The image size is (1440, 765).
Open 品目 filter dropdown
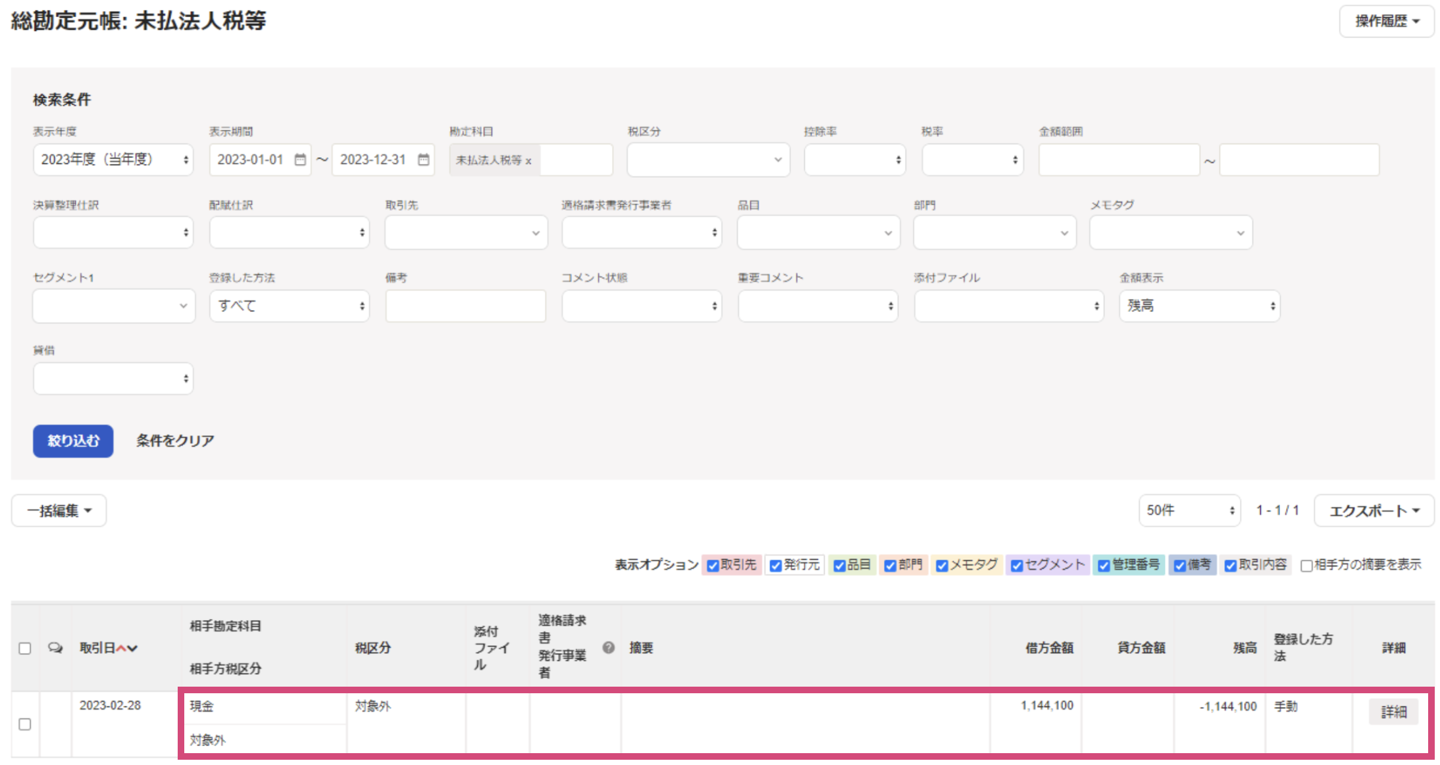pyautogui.click(x=818, y=232)
